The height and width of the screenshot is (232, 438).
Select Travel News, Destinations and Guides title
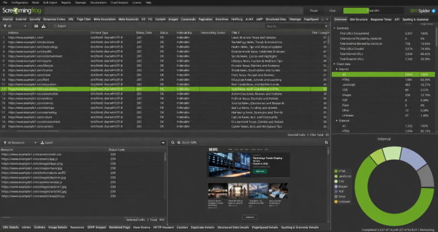pyautogui.click(x=256, y=71)
